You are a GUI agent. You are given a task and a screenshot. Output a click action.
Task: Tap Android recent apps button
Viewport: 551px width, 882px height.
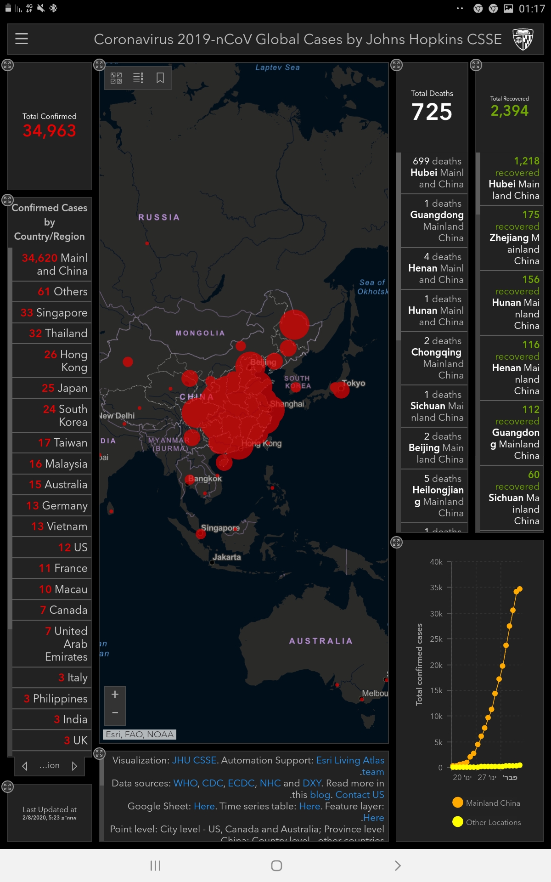[155, 865]
